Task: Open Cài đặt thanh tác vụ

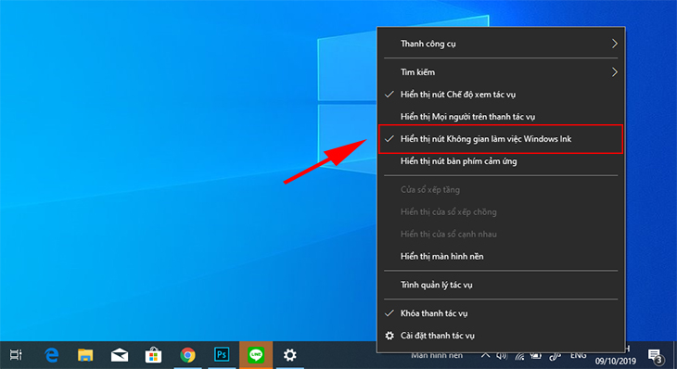Action: pos(501,336)
